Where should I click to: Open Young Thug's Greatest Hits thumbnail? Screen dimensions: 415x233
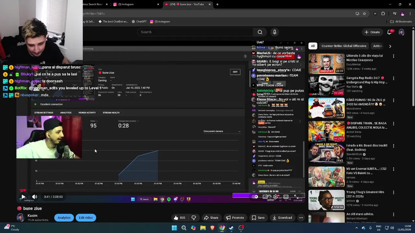pyautogui.click(x=326, y=200)
